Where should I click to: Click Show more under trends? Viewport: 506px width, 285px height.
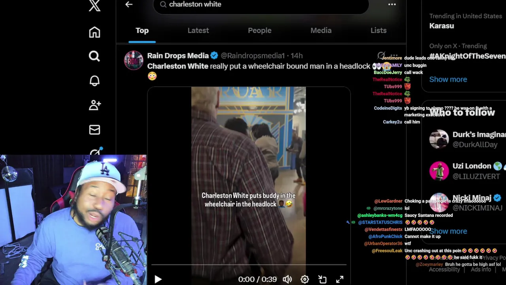click(448, 79)
